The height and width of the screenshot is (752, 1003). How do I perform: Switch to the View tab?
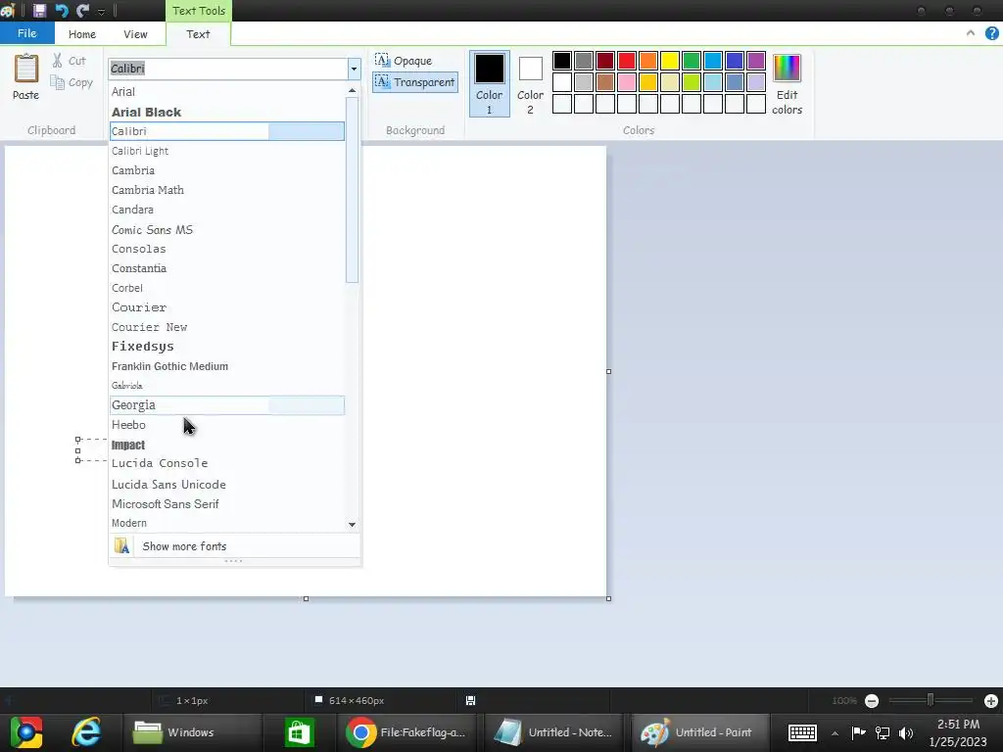click(135, 34)
